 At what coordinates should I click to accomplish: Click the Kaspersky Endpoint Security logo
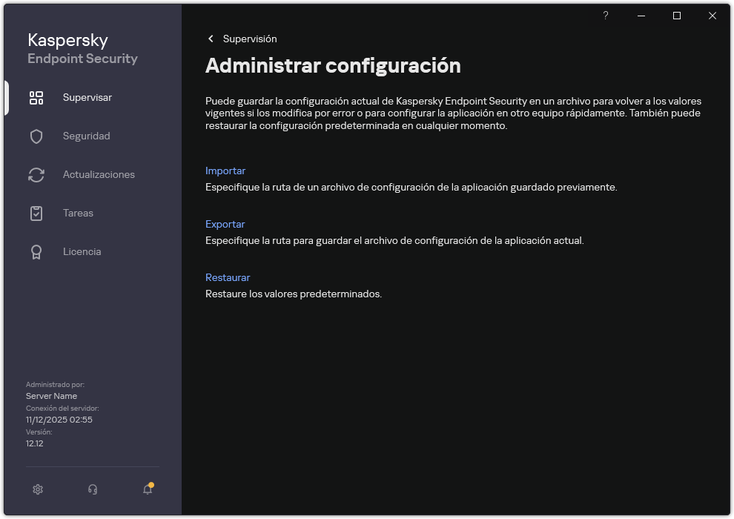pos(82,48)
